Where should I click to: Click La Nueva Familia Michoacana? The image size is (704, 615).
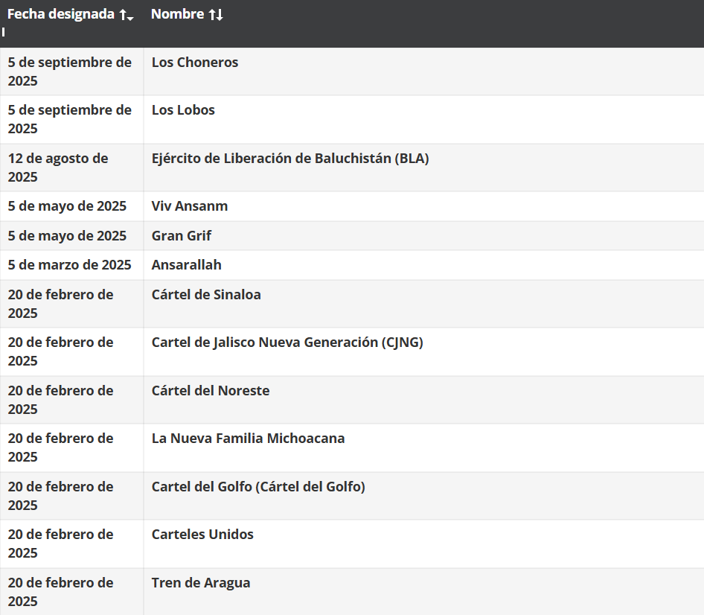click(248, 439)
